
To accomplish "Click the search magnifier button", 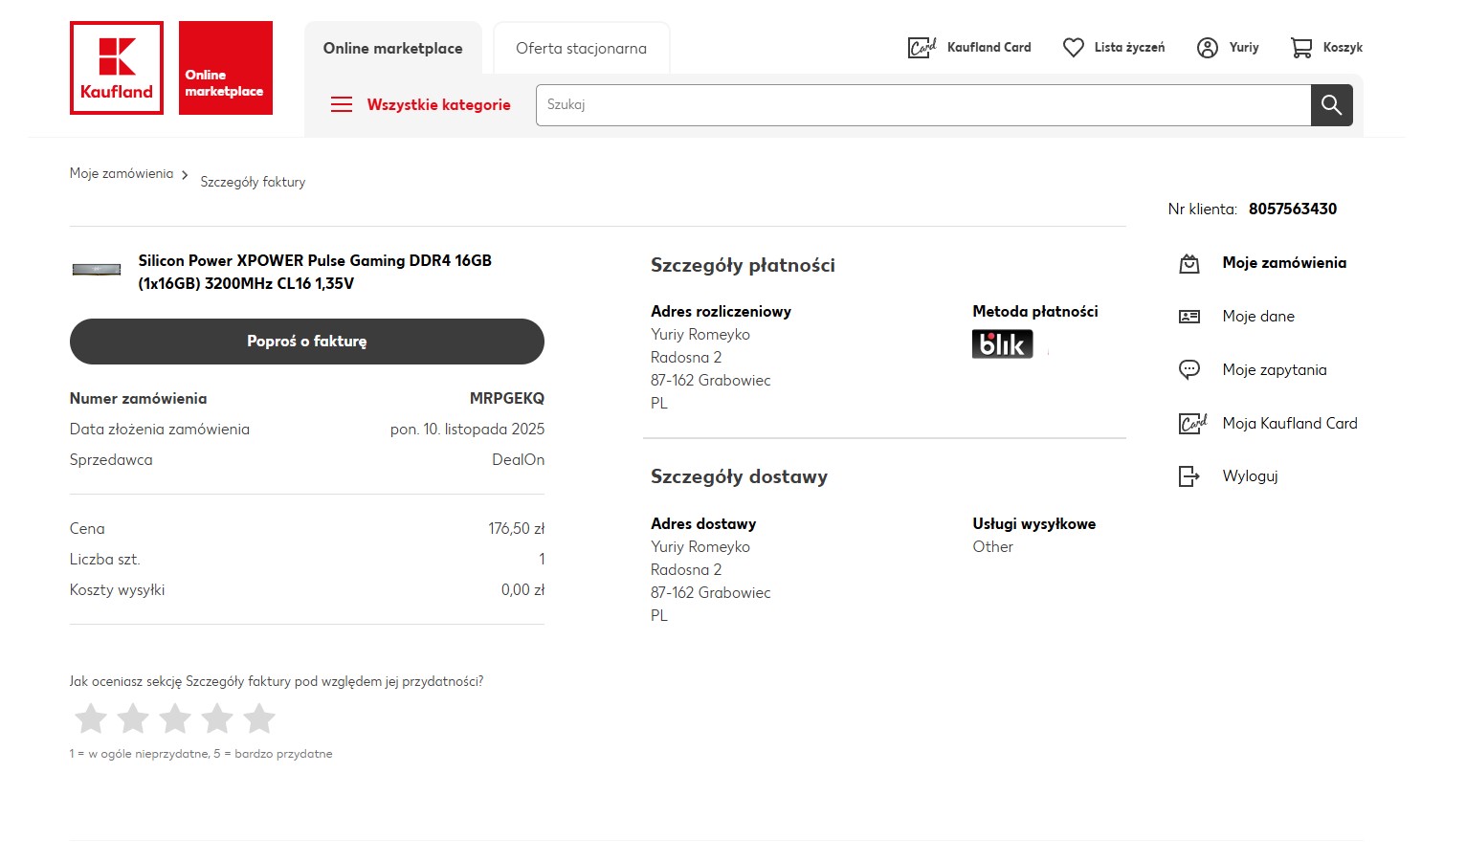I will click(x=1331, y=105).
